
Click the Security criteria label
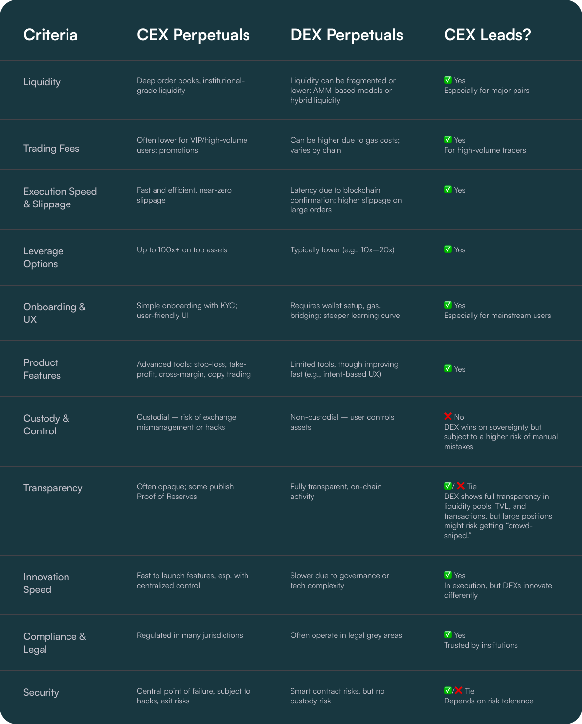click(41, 692)
